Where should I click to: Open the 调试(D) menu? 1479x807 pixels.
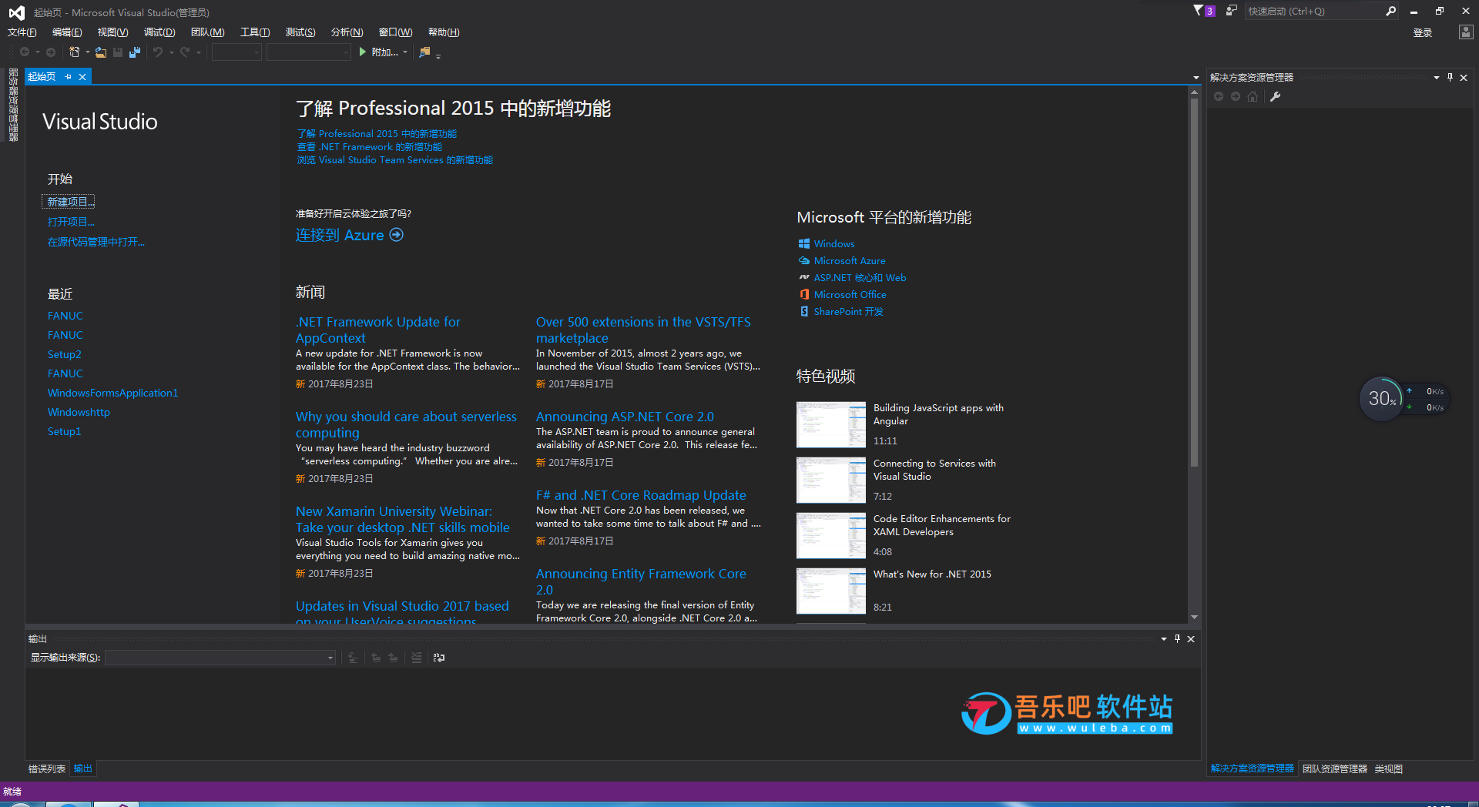[x=159, y=32]
